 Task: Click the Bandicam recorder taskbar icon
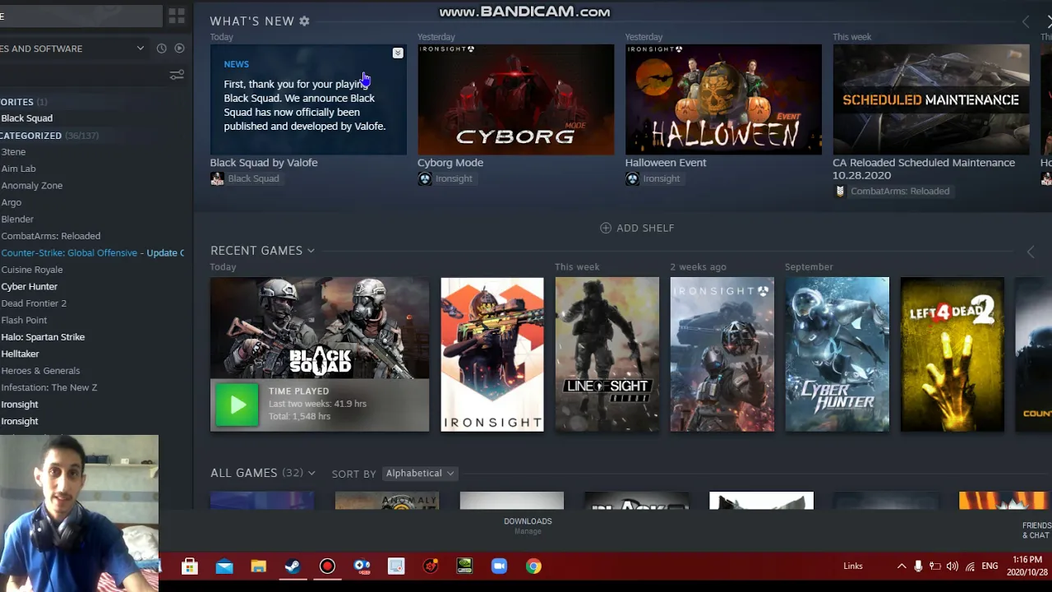[x=327, y=566]
